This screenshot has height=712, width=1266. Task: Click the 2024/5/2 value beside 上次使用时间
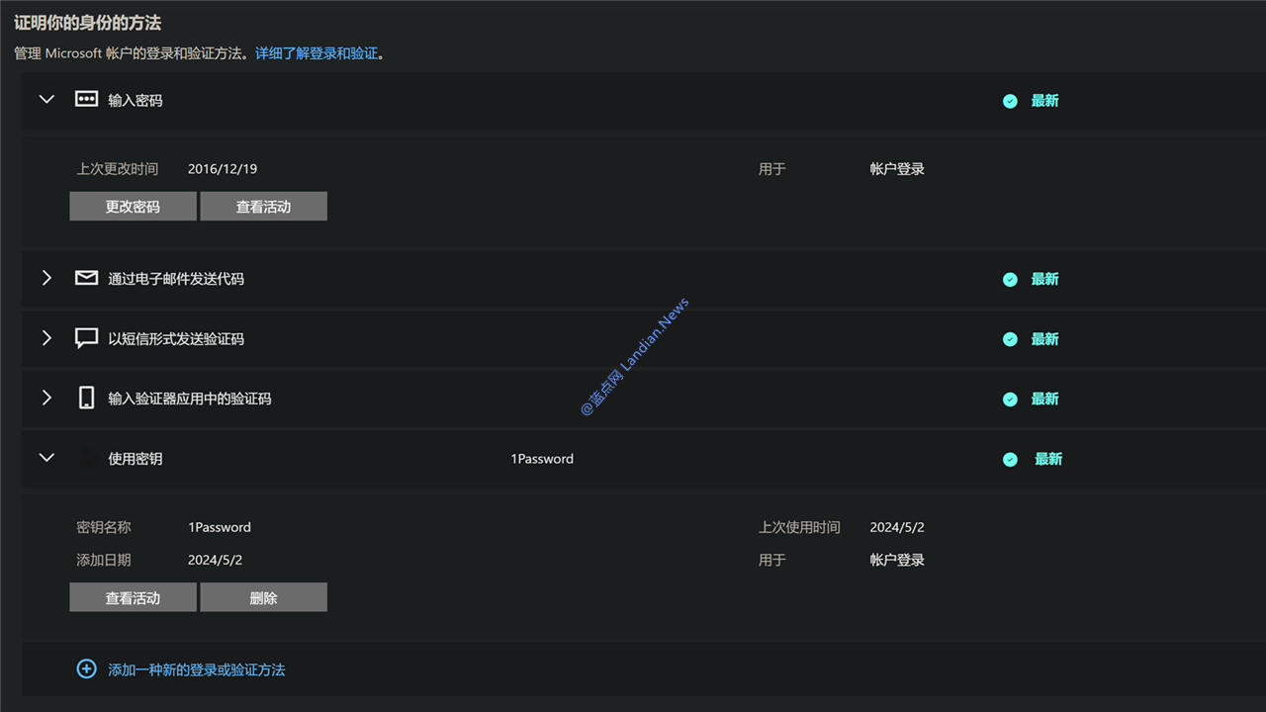coord(897,527)
